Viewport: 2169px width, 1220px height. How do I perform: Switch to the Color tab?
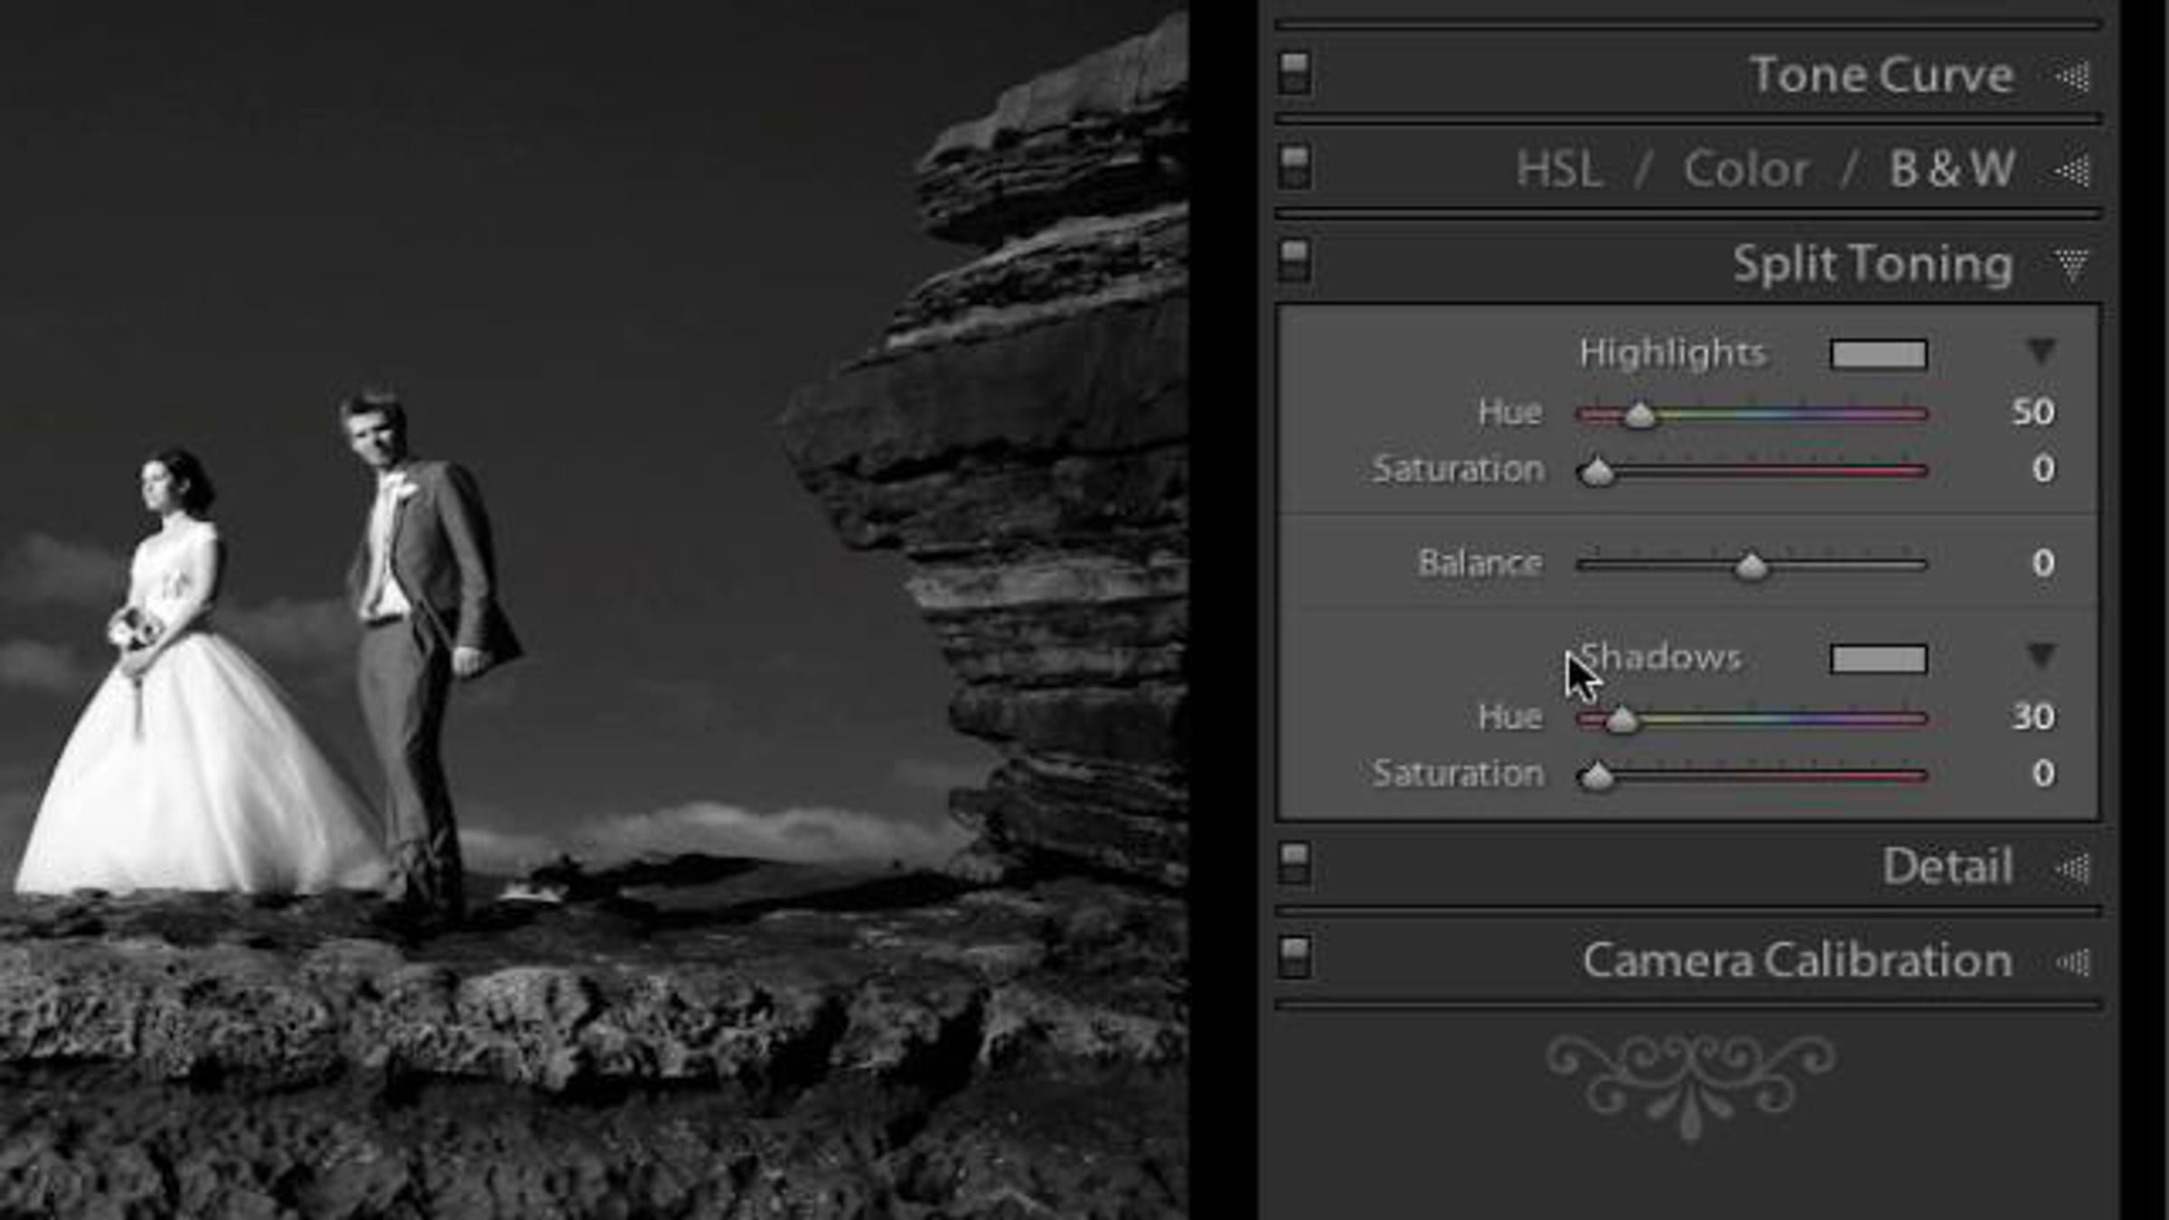click(1746, 169)
